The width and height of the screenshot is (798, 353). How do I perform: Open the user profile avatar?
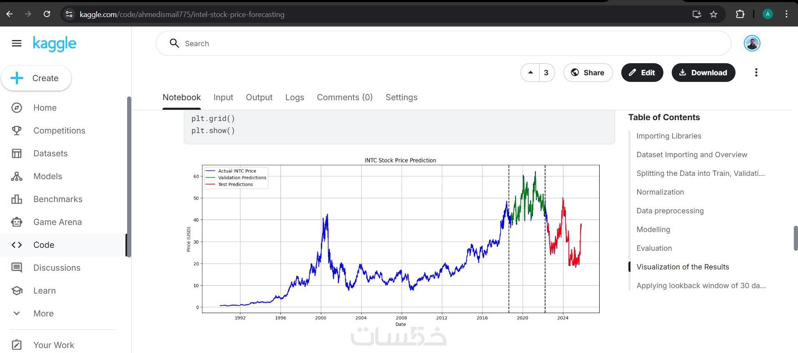tap(752, 43)
